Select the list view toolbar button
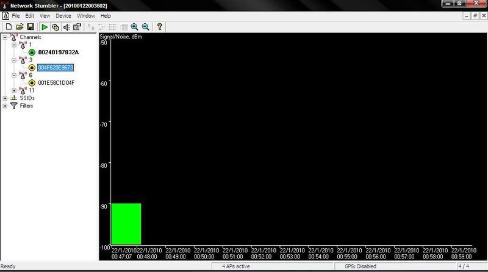Viewport: 488px width, 272px height. tap(112, 27)
